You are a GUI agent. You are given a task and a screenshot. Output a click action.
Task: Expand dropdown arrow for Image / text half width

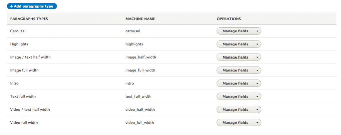pyautogui.click(x=257, y=57)
